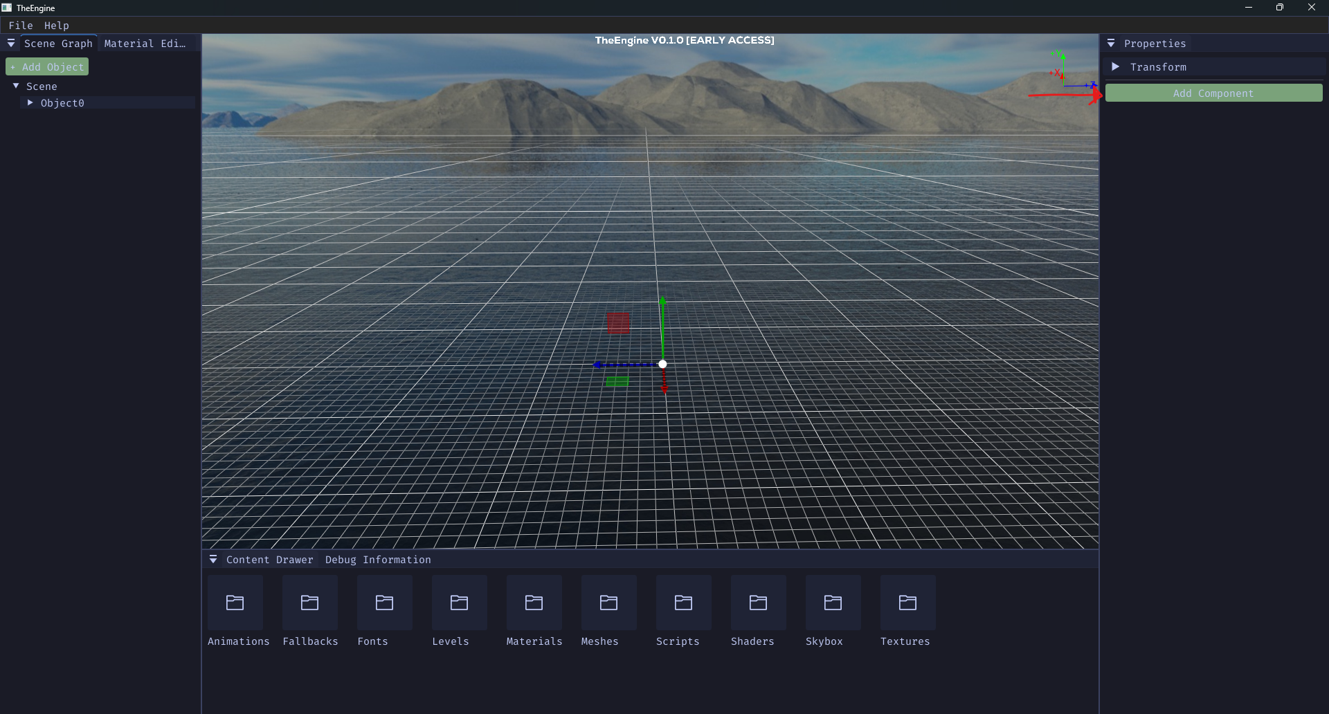Open the Materials folder icon
The width and height of the screenshot is (1329, 714).
(534, 603)
